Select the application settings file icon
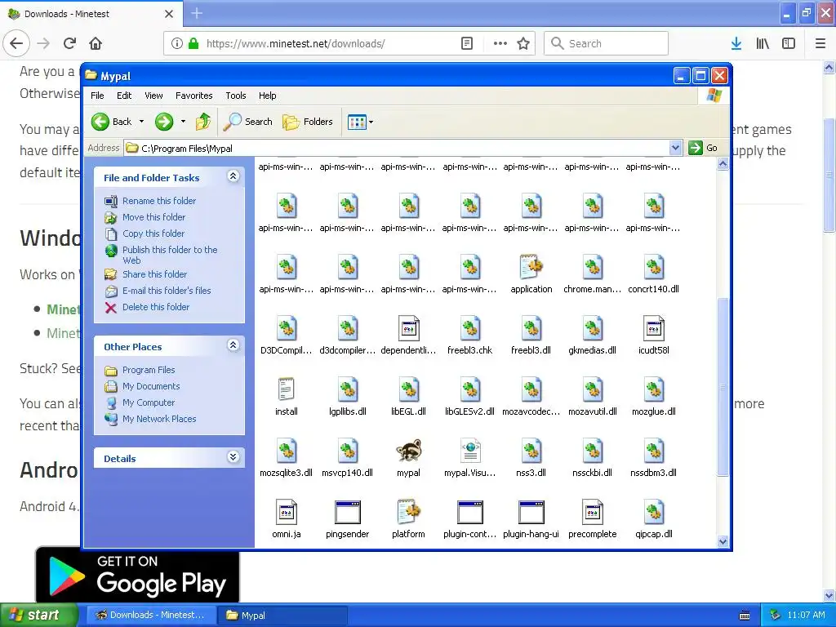Image resolution: width=836 pixels, height=627 pixels. 531,267
